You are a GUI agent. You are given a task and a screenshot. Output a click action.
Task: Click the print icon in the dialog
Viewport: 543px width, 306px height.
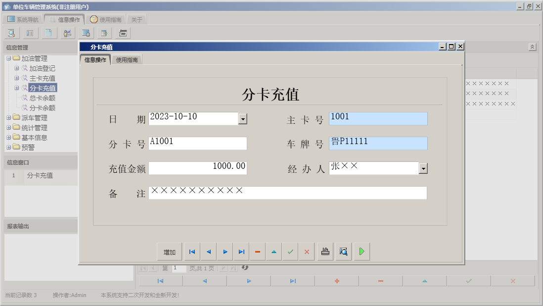point(324,252)
